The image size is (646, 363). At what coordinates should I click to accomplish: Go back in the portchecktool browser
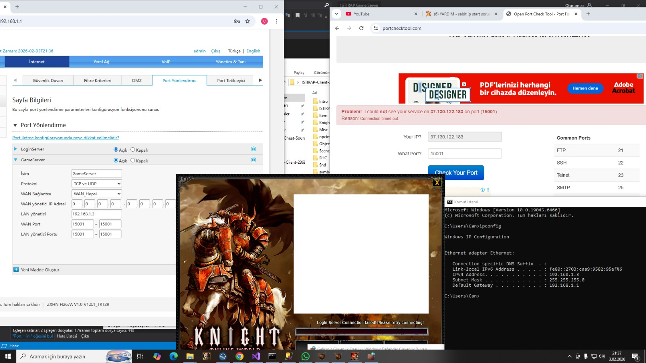[338, 28]
